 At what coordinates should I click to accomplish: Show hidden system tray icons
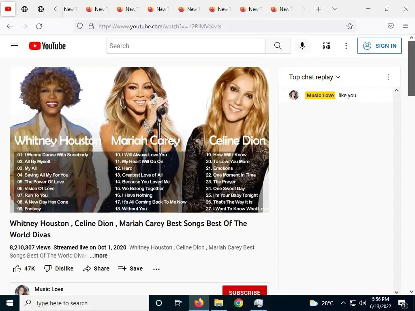coord(343,303)
